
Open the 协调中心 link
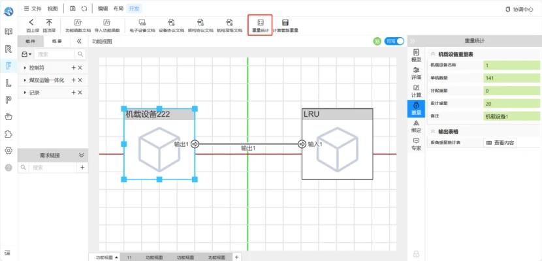coord(519,9)
